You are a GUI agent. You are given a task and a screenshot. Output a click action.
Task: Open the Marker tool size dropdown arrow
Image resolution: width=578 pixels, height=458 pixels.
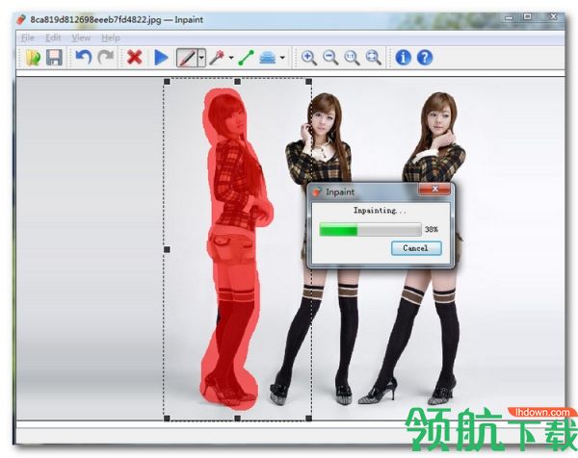point(201,58)
